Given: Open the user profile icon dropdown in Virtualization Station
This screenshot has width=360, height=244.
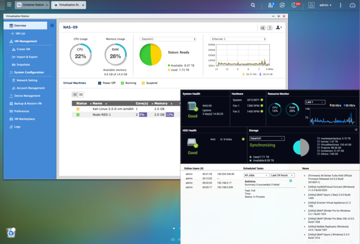Looking at the screenshot, I should coord(279,27).
